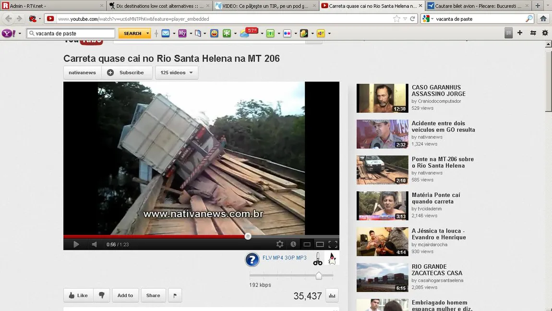Click the Yahoo toolbar plus add icon
This screenshot has height=311, width=552.
(x=520, y=33)
